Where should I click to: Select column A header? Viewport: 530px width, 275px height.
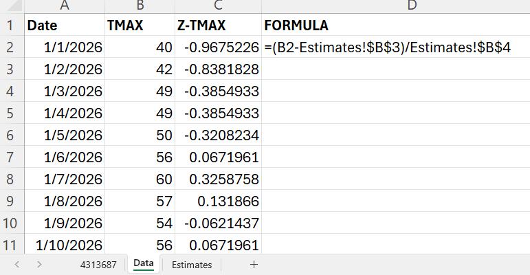65,5
